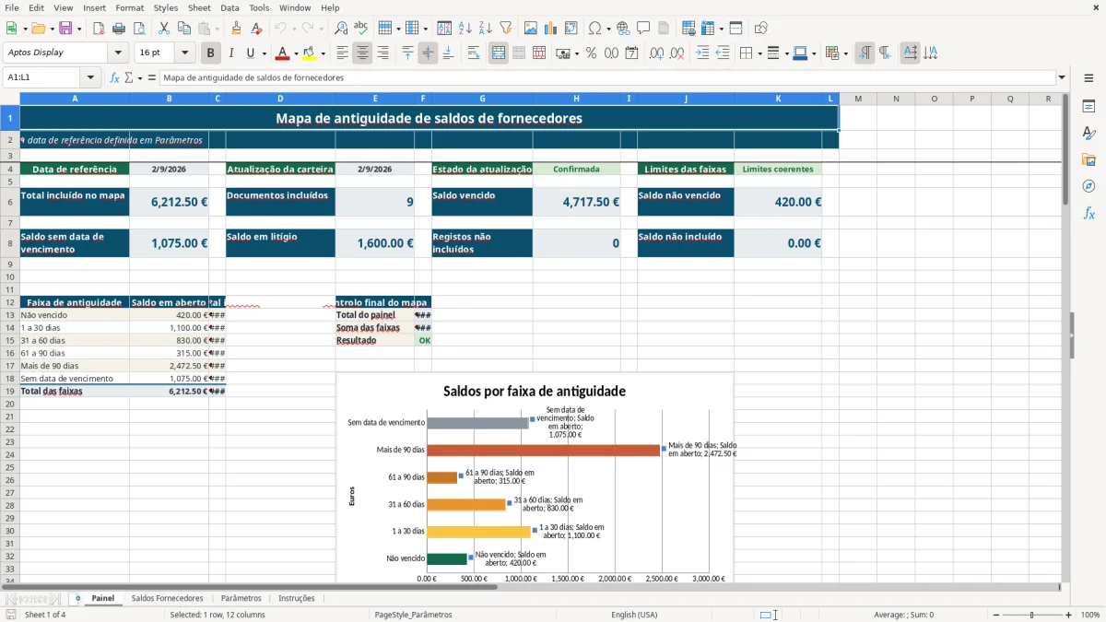Insert a comment with the speech bubble icon

[x=643, y=29]
